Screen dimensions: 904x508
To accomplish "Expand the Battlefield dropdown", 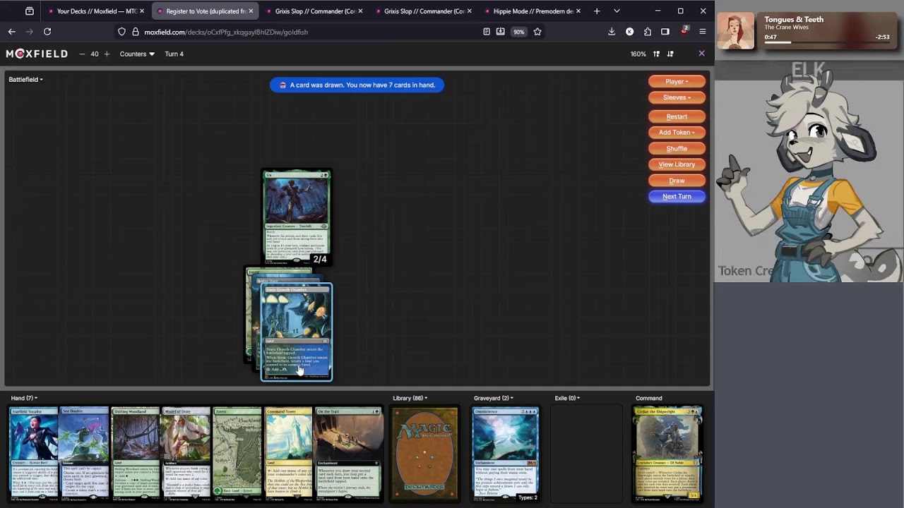I will [25, 80].
